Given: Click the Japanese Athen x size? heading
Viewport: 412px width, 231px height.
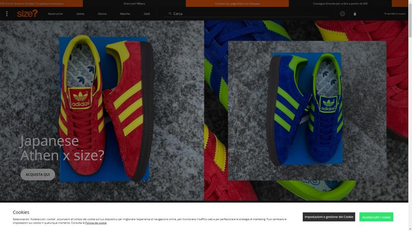Looking at the screenshot, I should 62,148.
